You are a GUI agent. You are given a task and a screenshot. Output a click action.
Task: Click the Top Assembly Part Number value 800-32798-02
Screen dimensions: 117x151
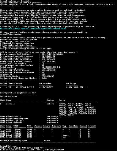[49, 71]
